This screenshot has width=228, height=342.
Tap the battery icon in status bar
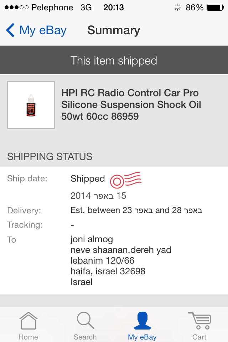[x=215, y=7]
